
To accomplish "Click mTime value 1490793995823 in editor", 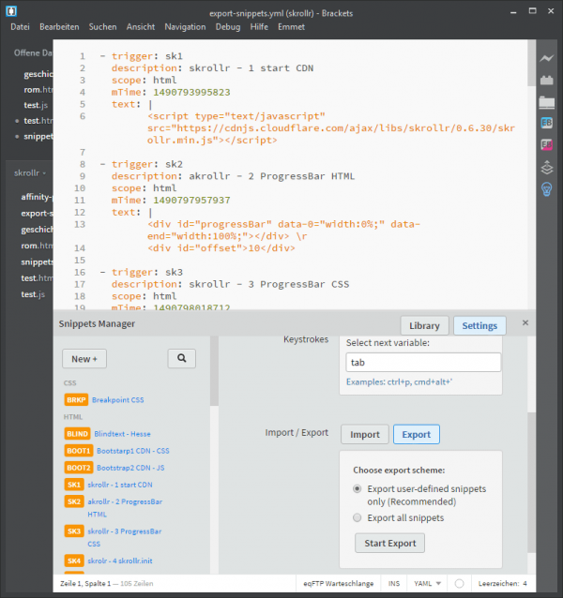I will (x=191, y=92).
